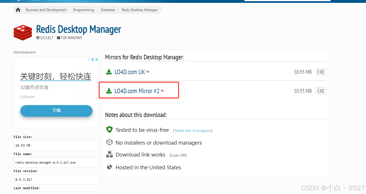The height and width of the screenshot is (194, 366).
Task: Click download arrow icon for LO4D.com UK
Action: [109, 72]
